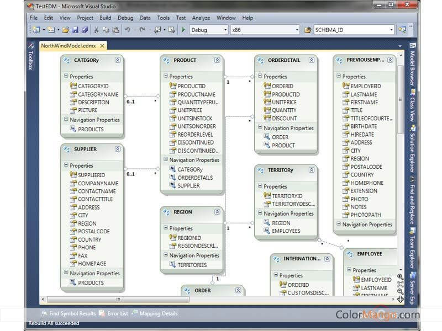This screenshot has width=442, height=331.
Task: Open the SCHEMA_ID find dropdown
Action: coord(392,30)
